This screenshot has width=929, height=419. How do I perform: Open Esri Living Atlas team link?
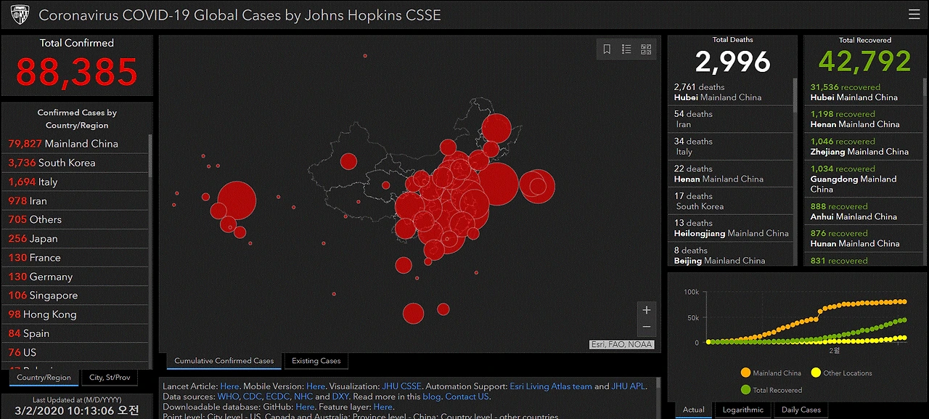pos(551,386)
